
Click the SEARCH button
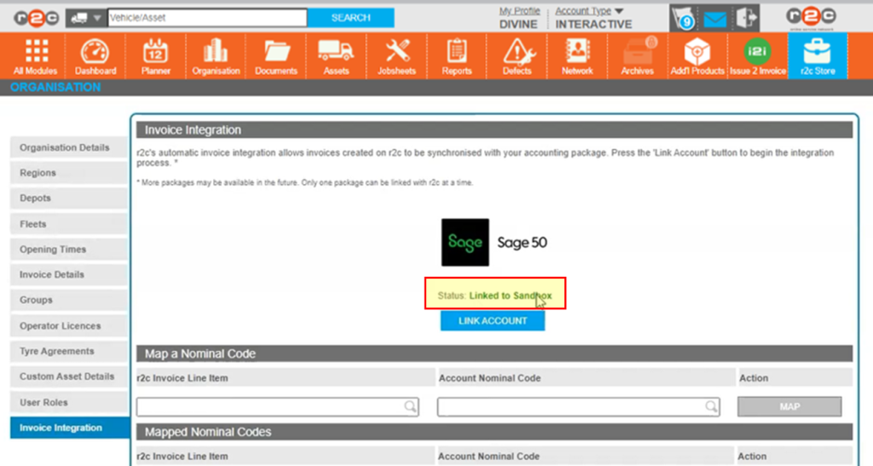pos(350,18)
